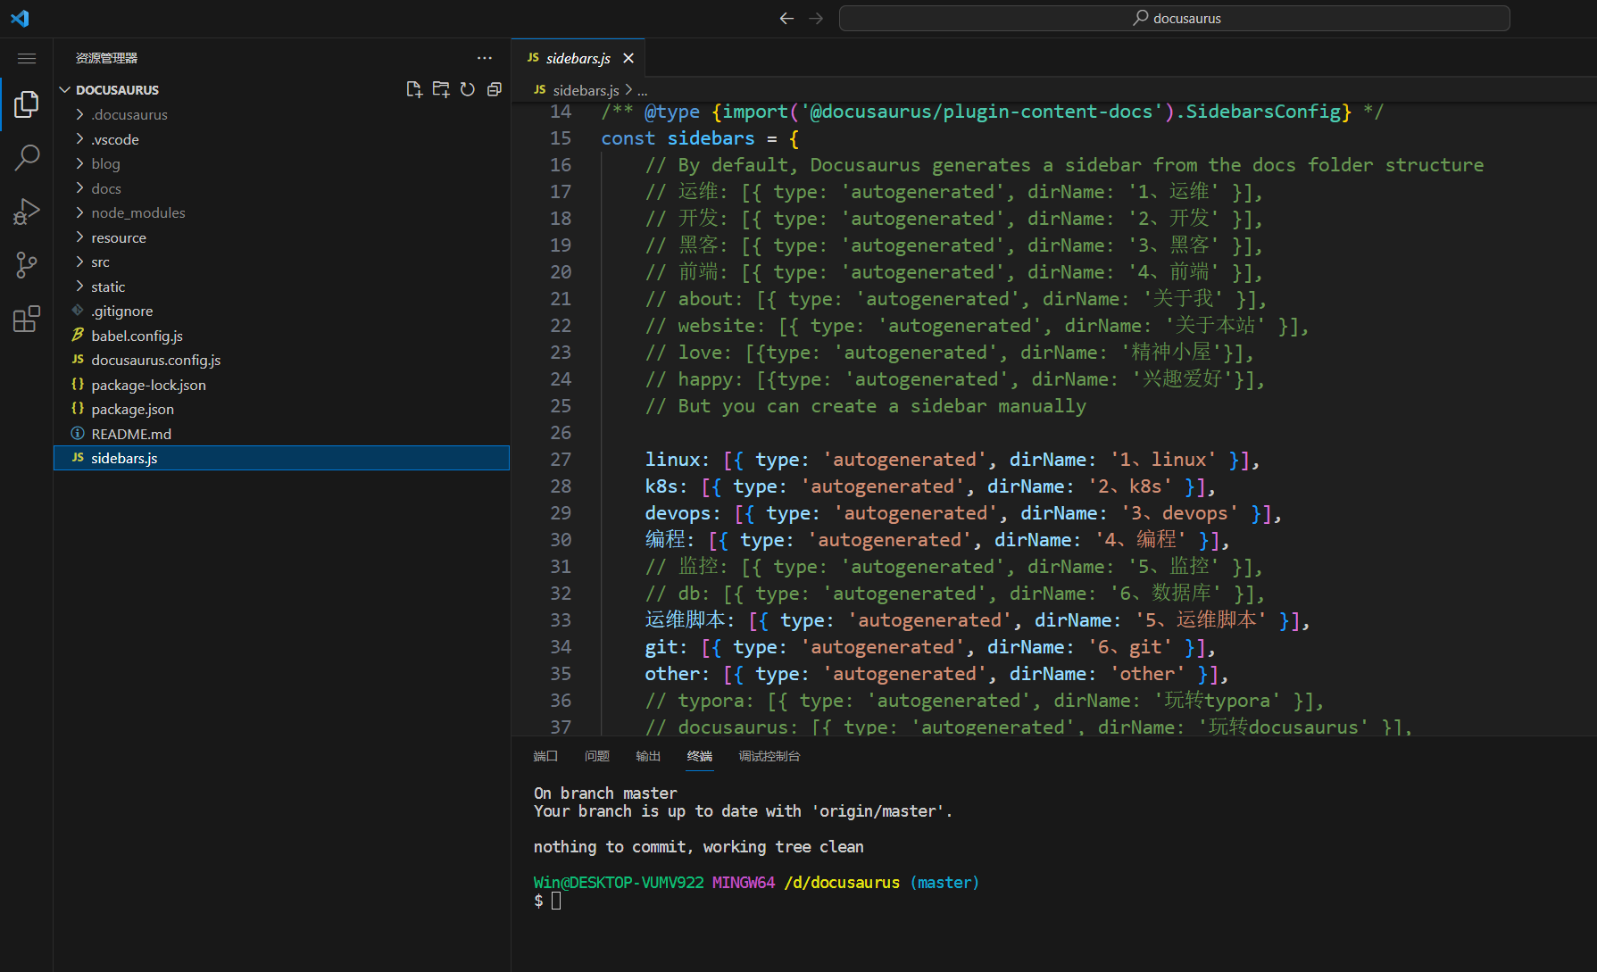The height and width of the screenshot is (972, 1597).
Task: Close the sidebars.js editor tab
Action: (x=628, y=58)
